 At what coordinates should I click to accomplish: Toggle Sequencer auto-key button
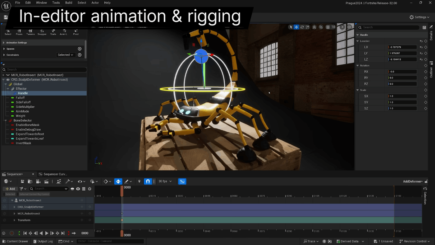click(118, 181)
